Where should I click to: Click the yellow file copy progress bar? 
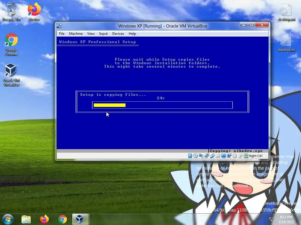[x=110, y=105]
